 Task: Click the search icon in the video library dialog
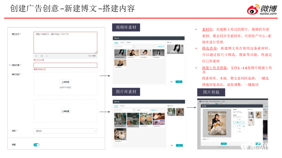(x=134, y=47)
